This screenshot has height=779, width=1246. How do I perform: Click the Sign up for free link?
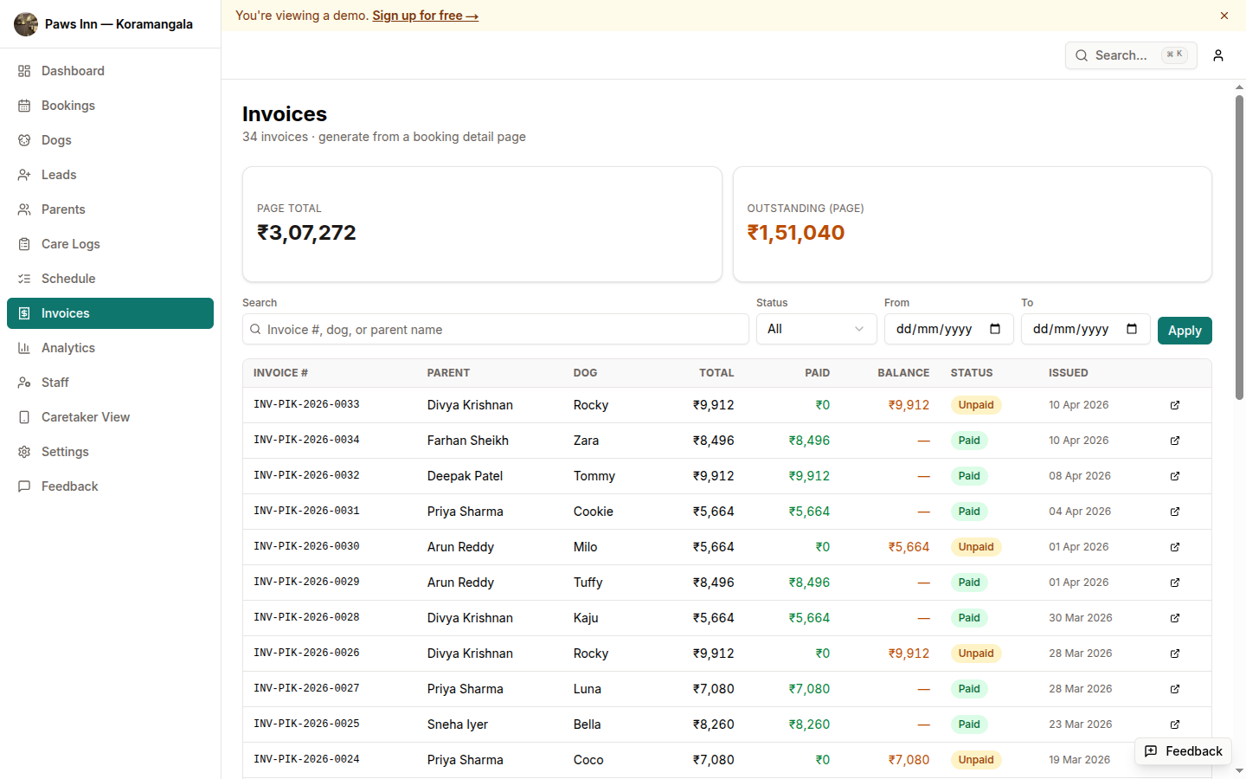tap(426, 15)
